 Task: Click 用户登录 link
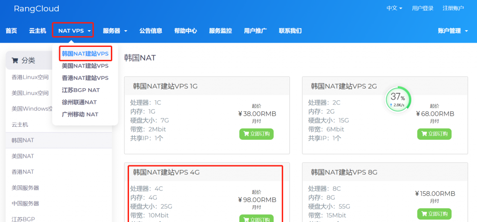tap(422, 8)
